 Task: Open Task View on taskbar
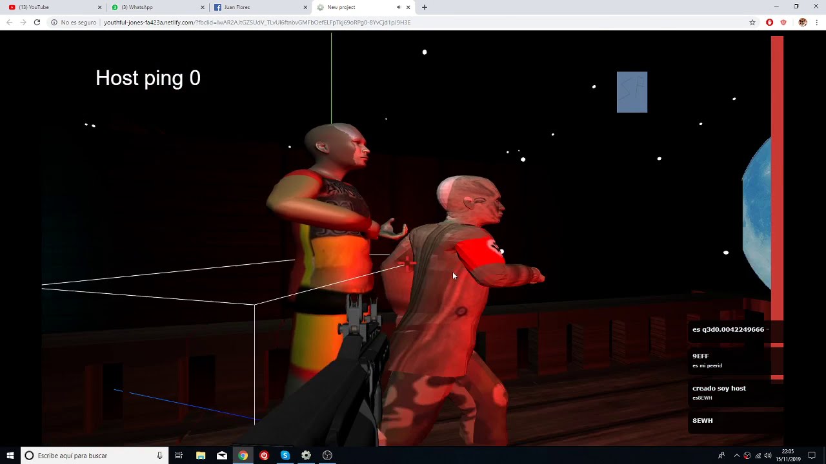click(179, 456)
